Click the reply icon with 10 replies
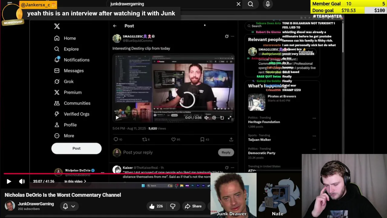The width and height of the screenshot is (387, 218). tap(118, 140)
